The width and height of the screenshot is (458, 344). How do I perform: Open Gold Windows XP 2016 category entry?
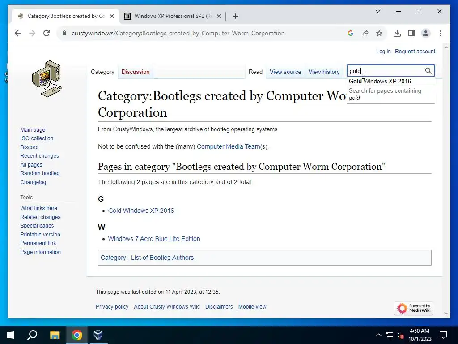pyautogui.click(x=141, y=211)
